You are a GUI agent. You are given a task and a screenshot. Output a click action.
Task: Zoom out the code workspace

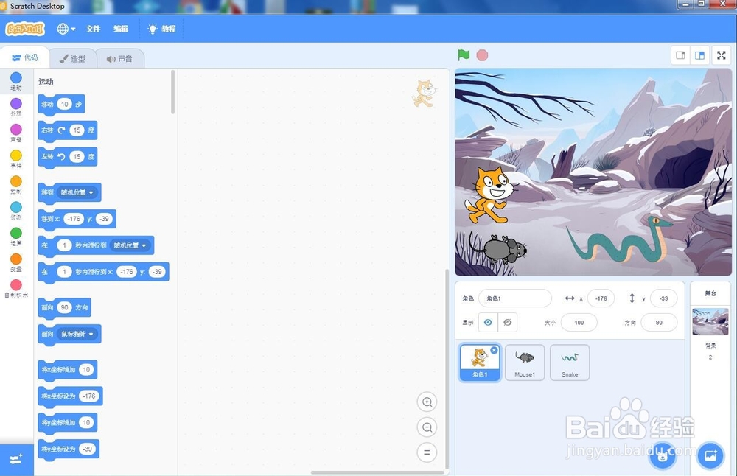pos(427,427)
